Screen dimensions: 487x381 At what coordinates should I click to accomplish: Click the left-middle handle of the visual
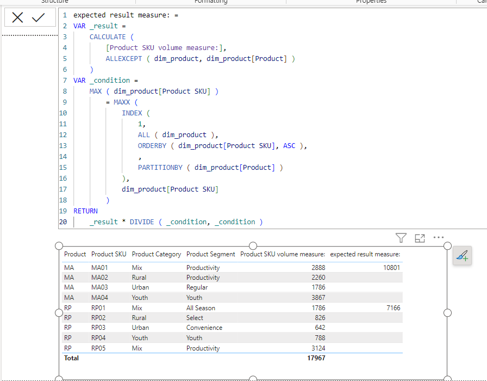[59, 313]
